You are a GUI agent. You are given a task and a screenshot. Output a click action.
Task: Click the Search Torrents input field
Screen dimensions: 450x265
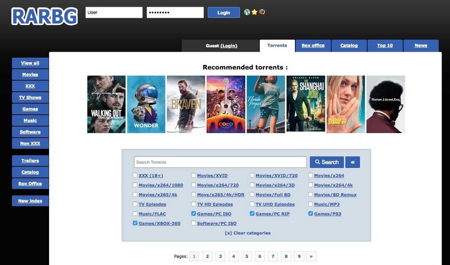click(220, 162)
